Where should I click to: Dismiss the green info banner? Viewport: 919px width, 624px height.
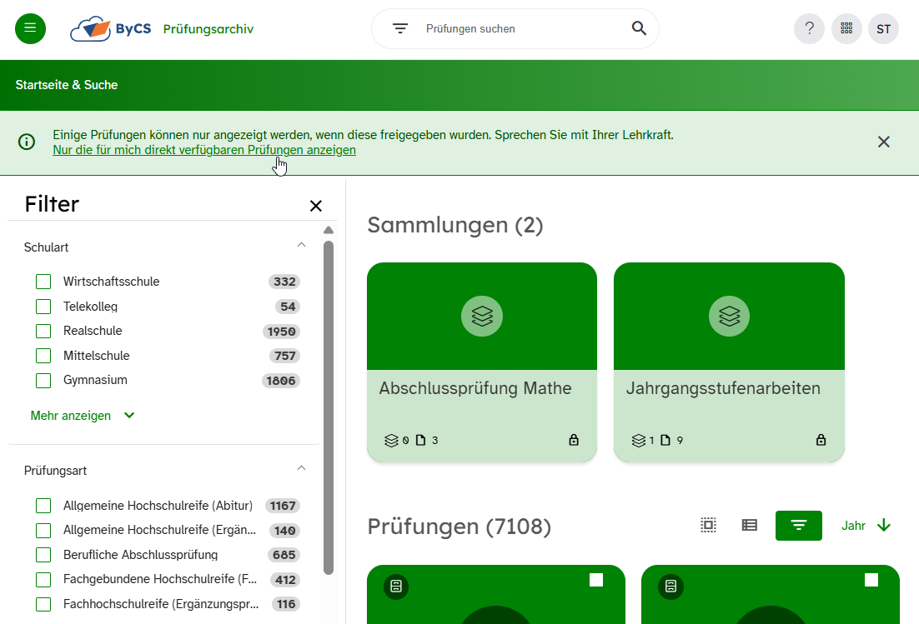coord(884,142)
